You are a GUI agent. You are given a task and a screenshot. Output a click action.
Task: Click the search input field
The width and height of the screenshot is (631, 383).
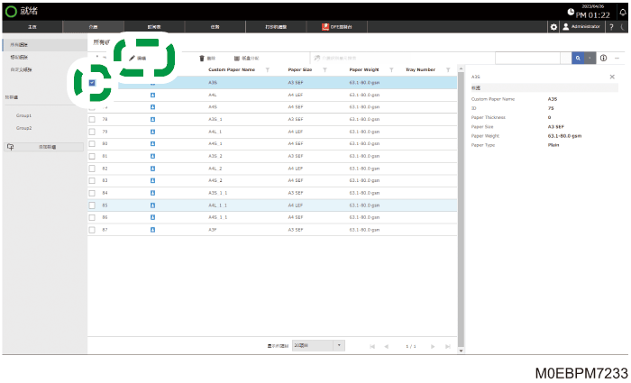[x=527, y=59]
